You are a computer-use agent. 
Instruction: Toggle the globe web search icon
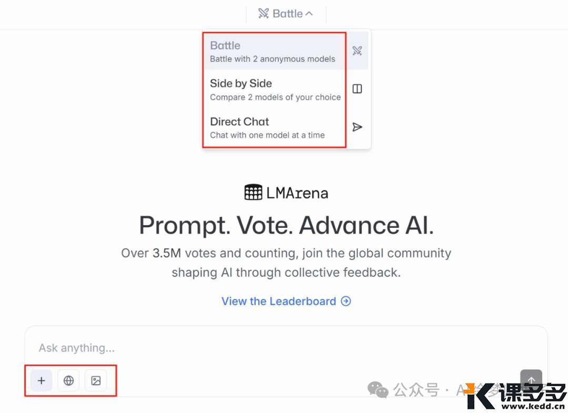[68, 380]
